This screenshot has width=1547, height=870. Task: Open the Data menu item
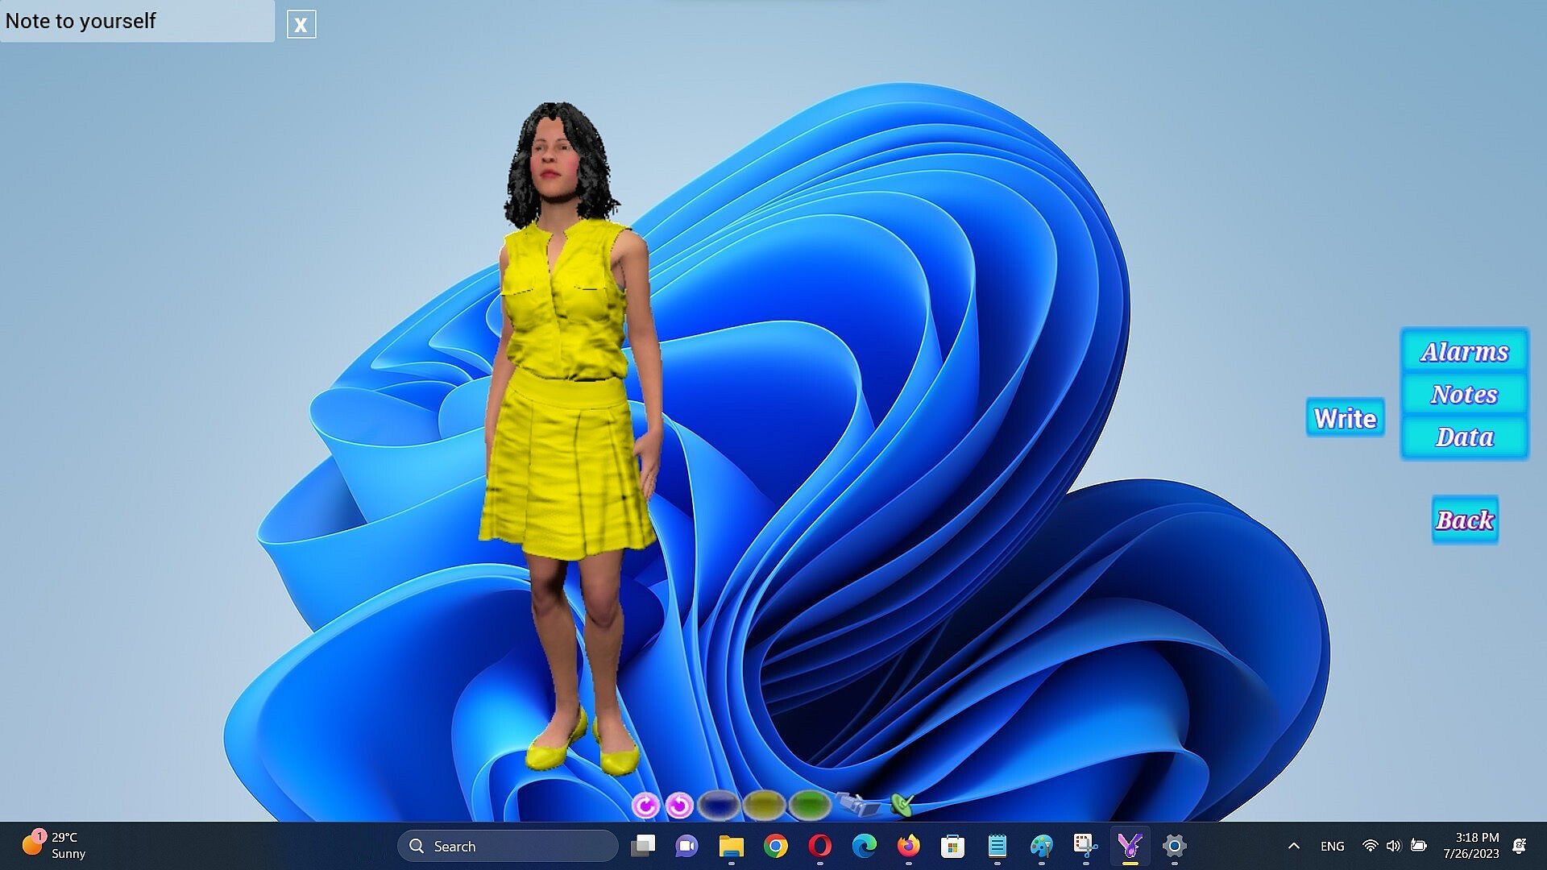(1464, 437)
